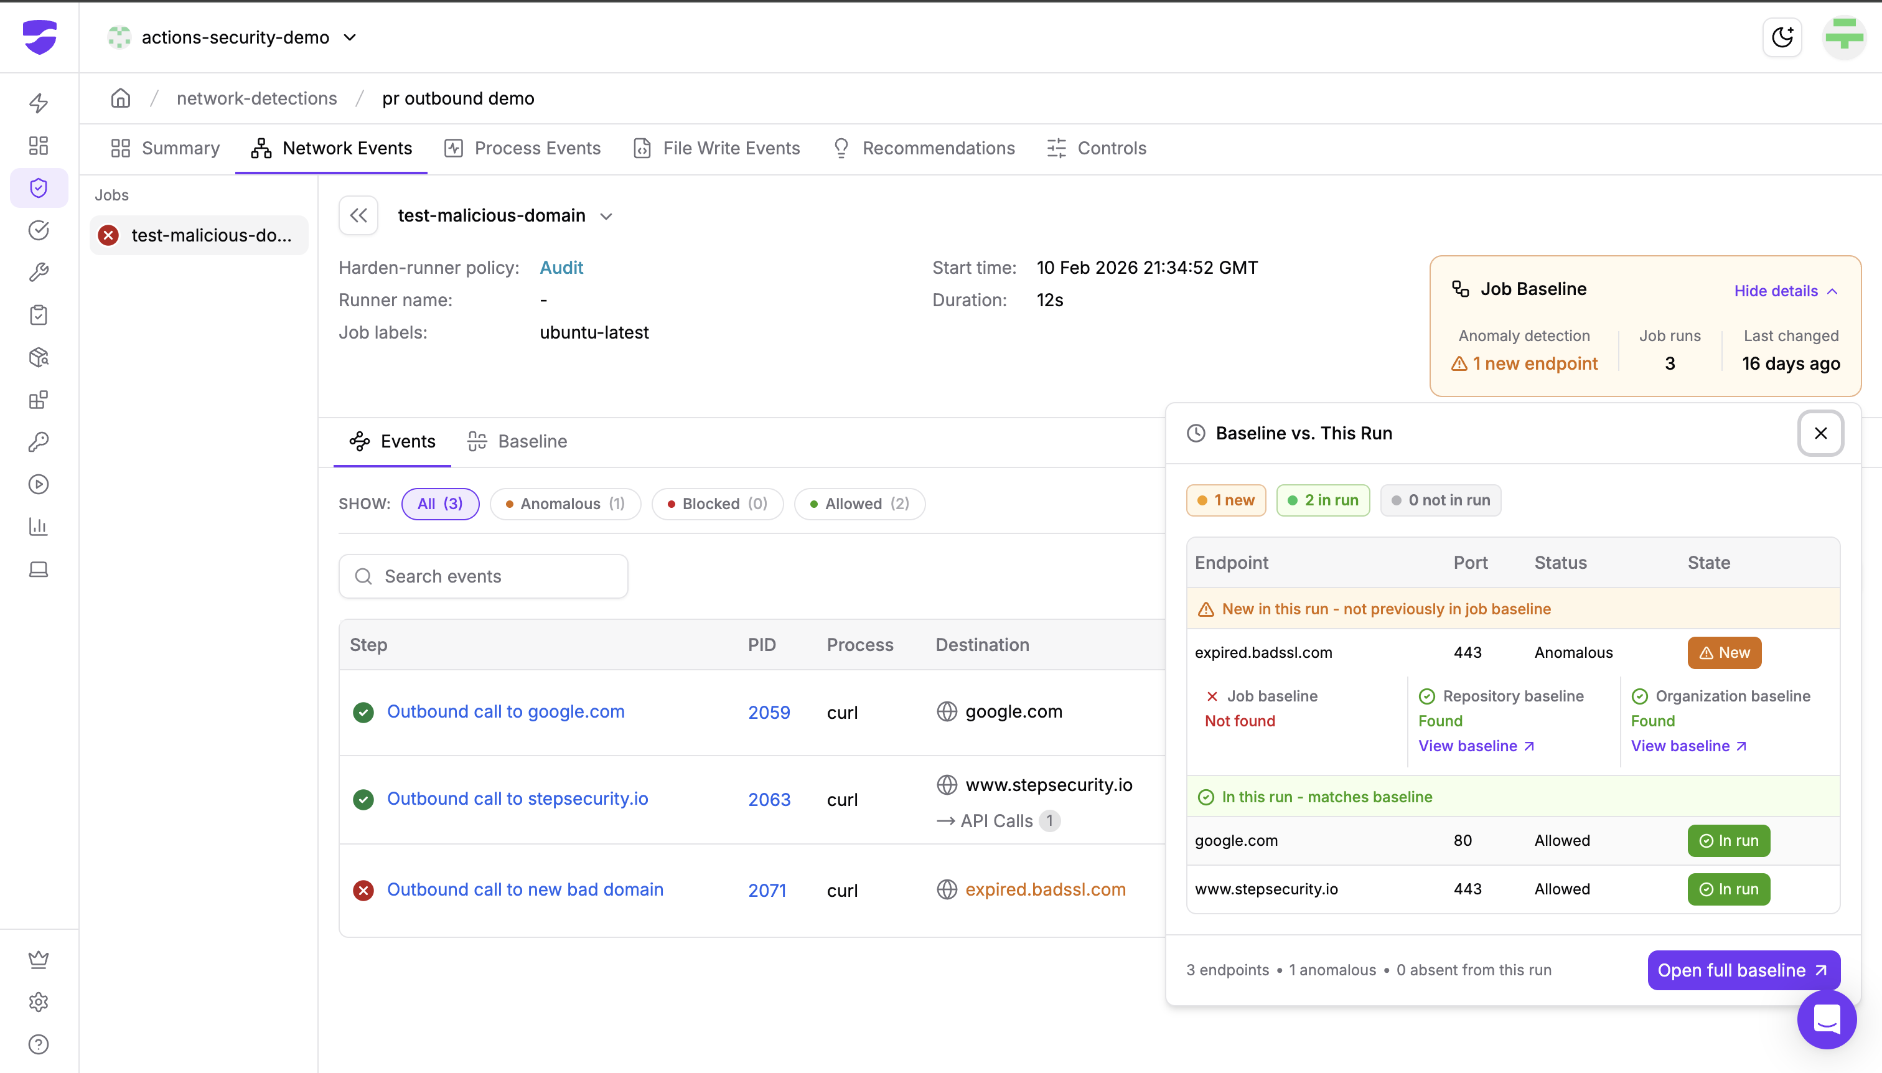This screenshot has width=1882, height=1073.
Task: Filter events by Blocked
Action: click(x=716, y=504)
